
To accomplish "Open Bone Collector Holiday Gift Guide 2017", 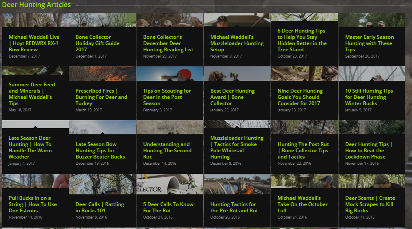I will click(x=98, y=43).
